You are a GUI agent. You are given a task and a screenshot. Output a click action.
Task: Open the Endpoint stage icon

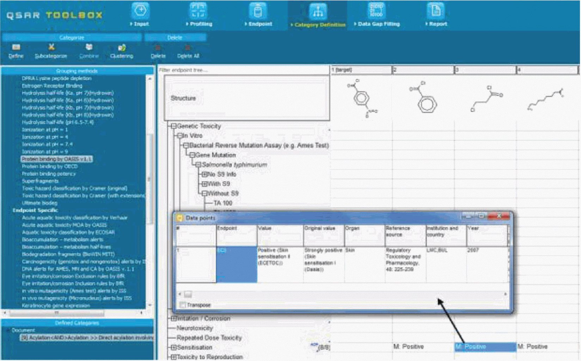258,12
